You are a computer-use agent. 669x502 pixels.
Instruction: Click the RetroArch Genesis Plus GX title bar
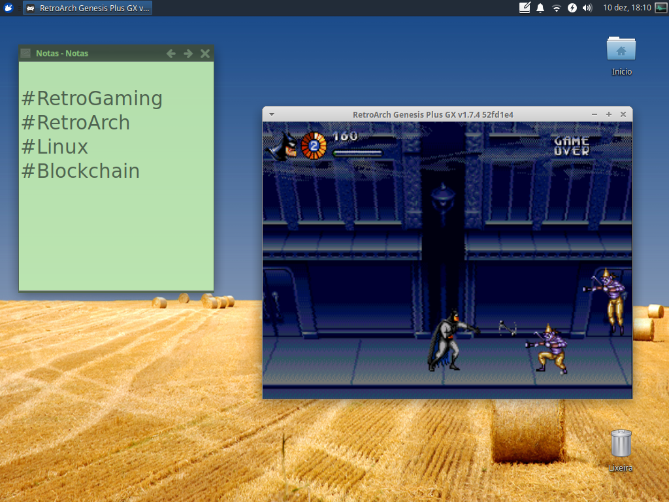click(432, 114)
